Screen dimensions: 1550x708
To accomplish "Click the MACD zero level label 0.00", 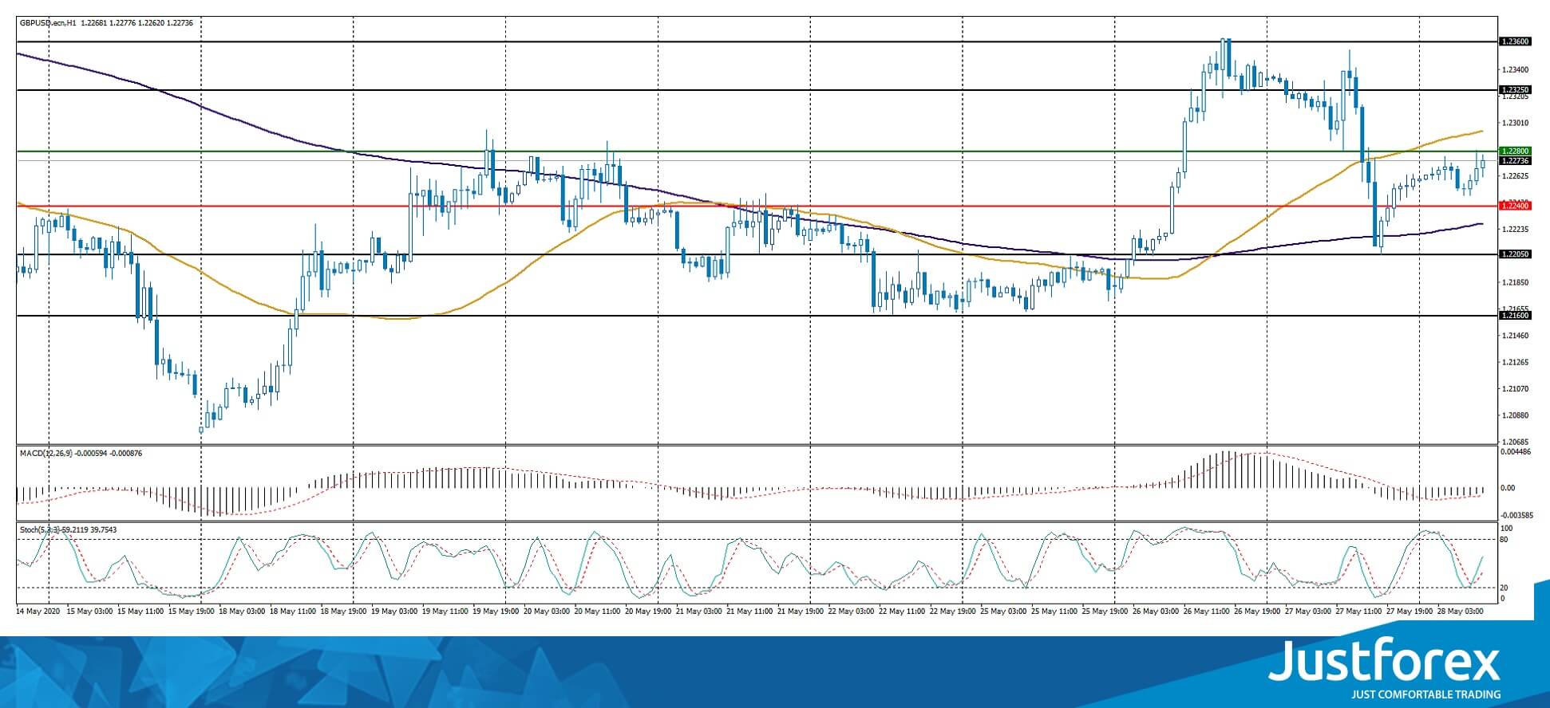I will pos(1508,488).
